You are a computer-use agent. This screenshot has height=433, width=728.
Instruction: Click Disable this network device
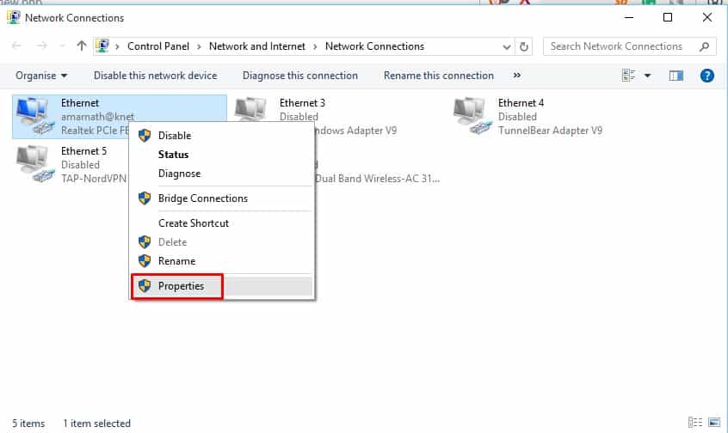point(155,76)
